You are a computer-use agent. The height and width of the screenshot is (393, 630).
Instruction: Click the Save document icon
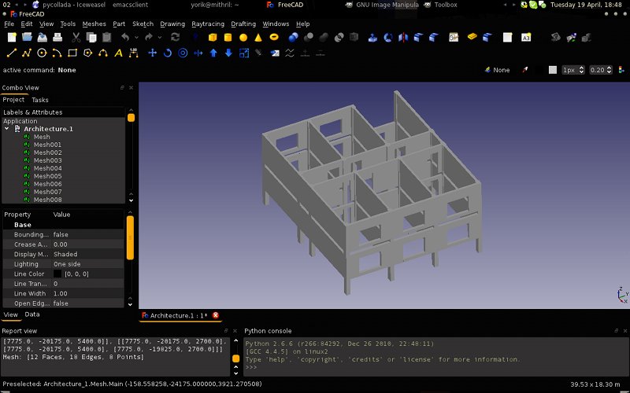[42, 37]
